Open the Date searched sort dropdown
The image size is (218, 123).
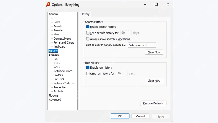point(142,45)
